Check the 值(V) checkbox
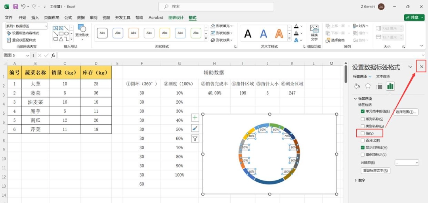The height and width of the screenshot is (203, 428). click(363, 133)
